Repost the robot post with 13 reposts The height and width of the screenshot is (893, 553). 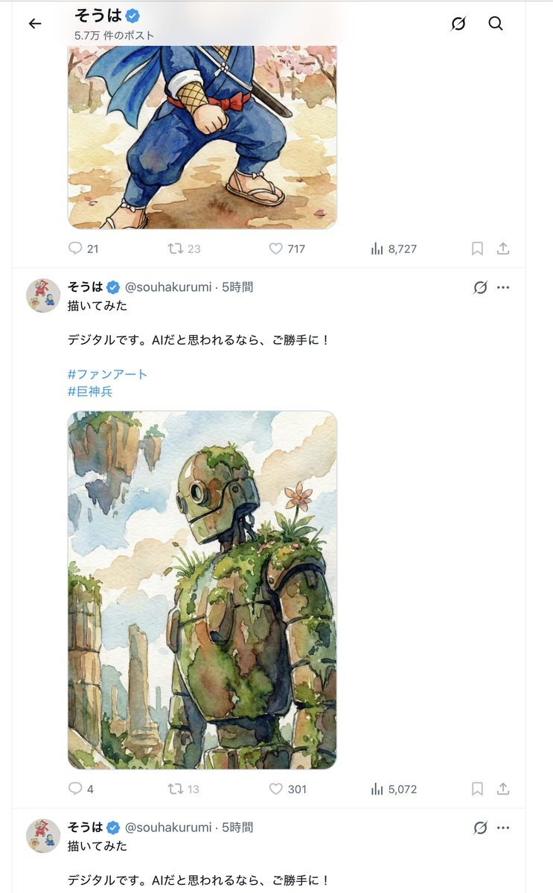pos(184,789)
